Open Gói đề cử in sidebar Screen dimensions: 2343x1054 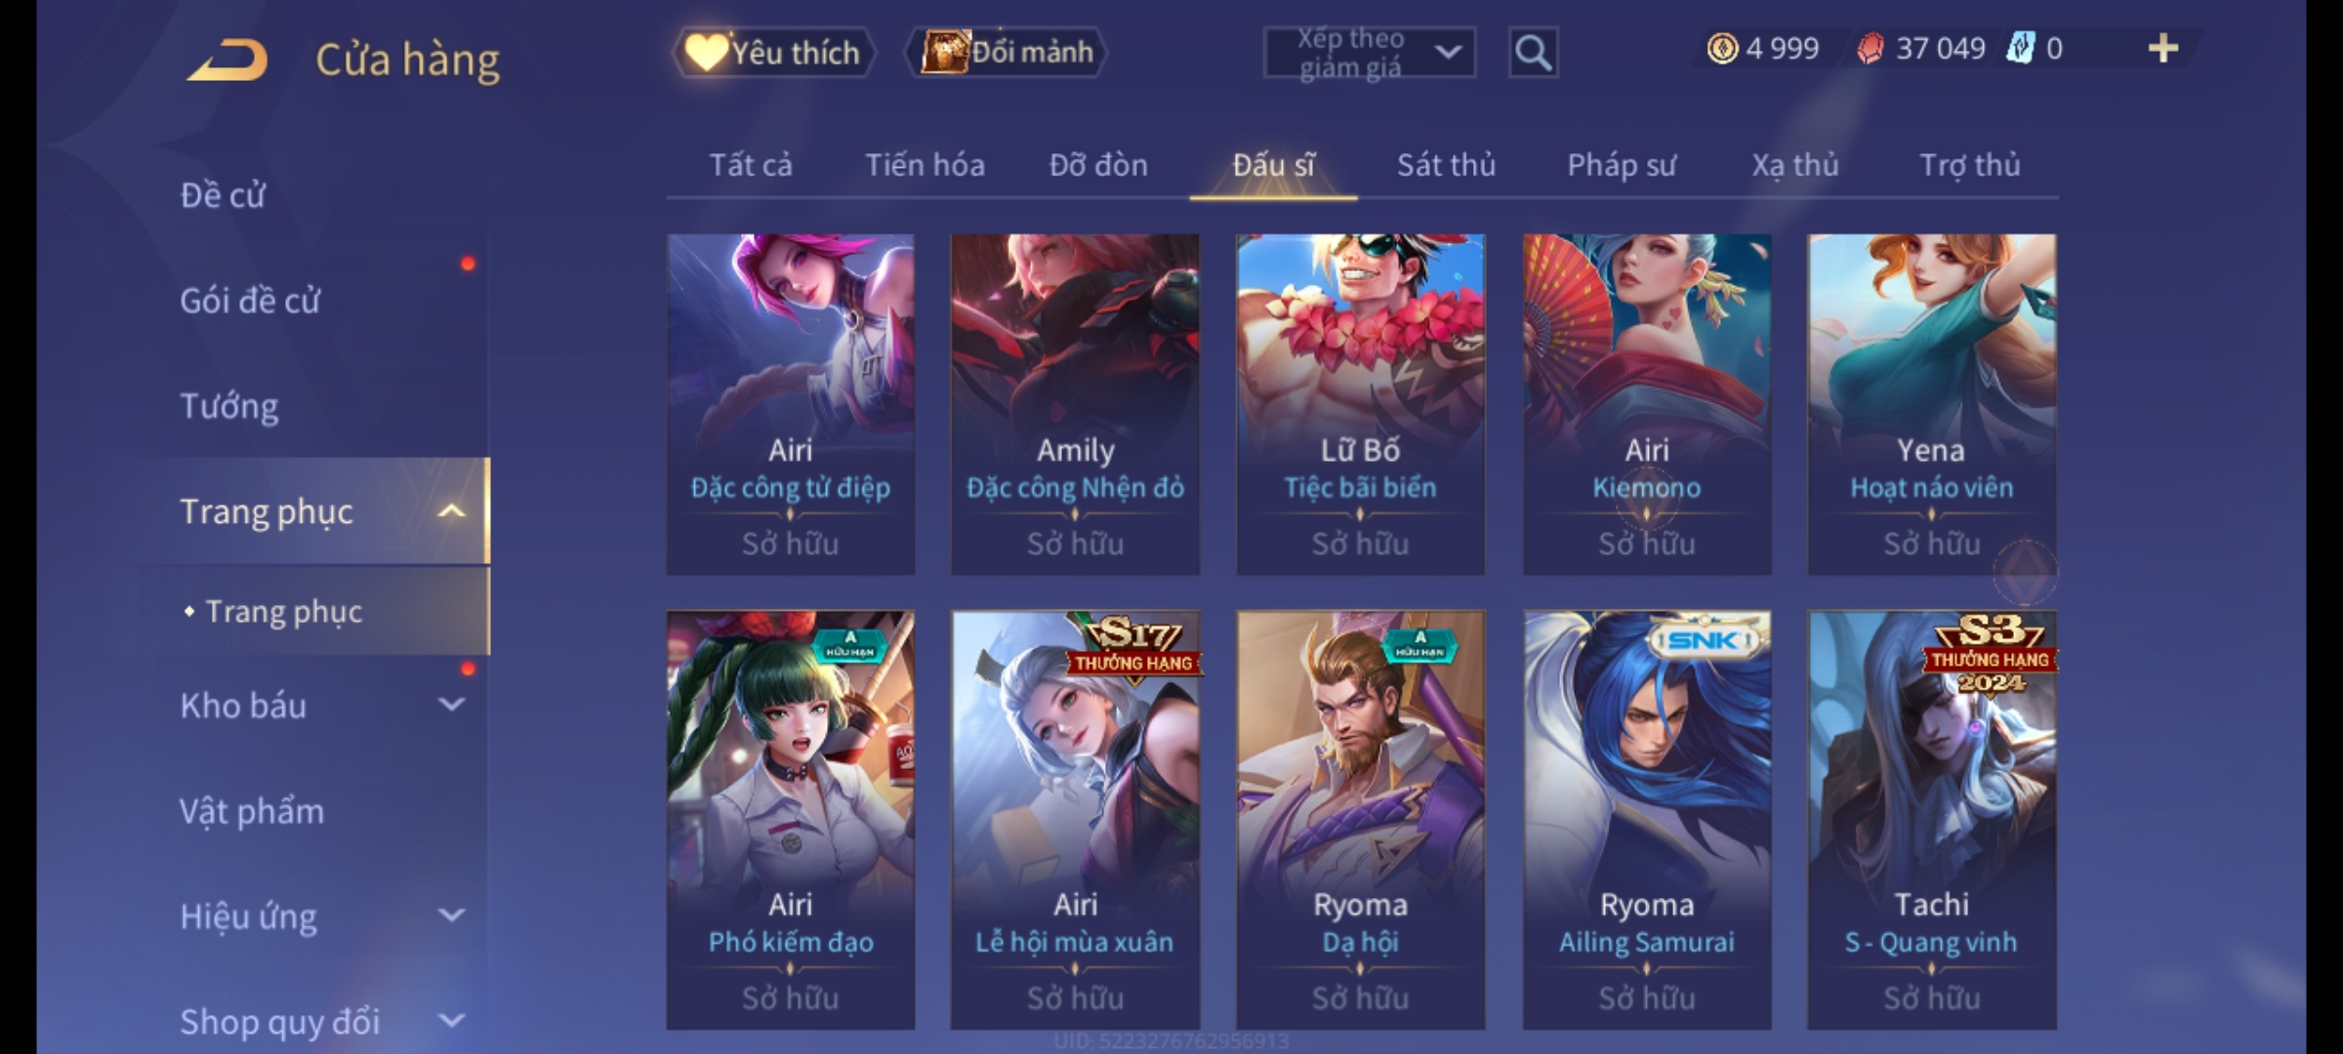pos(250,301)
